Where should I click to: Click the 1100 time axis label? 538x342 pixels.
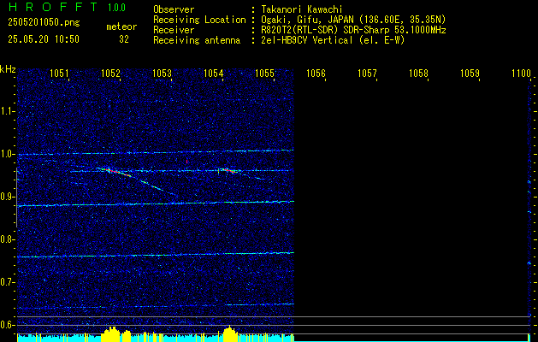[522, 74]
